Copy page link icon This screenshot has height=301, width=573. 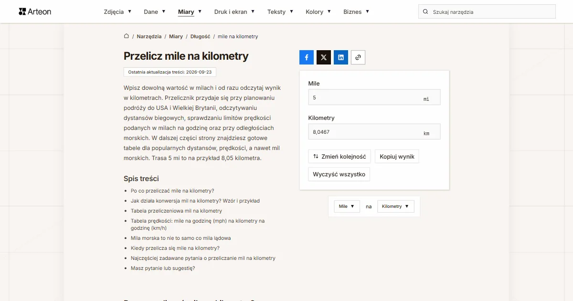[358, 57]
